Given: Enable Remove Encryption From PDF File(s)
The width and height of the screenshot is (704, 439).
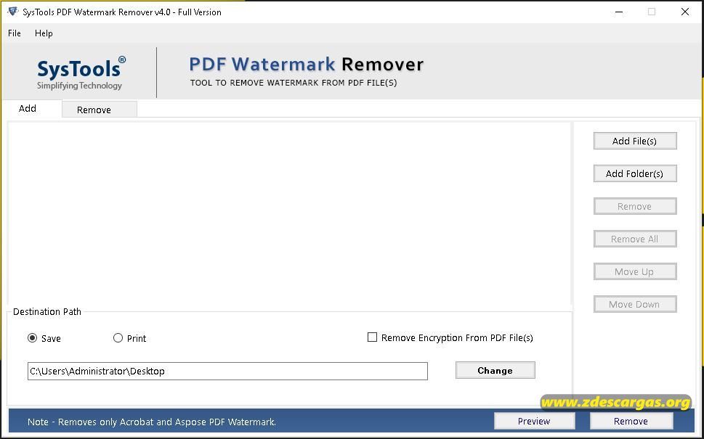Looking at the screenshot, I should click(372, 337).
